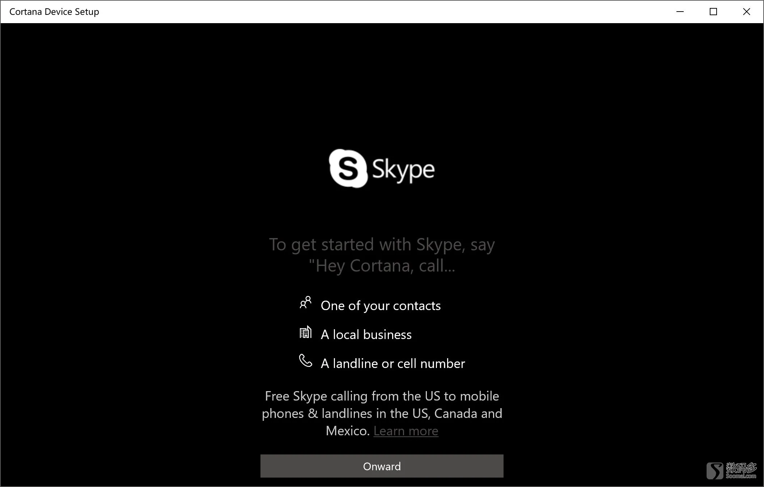The image size is (764, 487).
Task: Click the local business building icon
Action: (305, 332)
